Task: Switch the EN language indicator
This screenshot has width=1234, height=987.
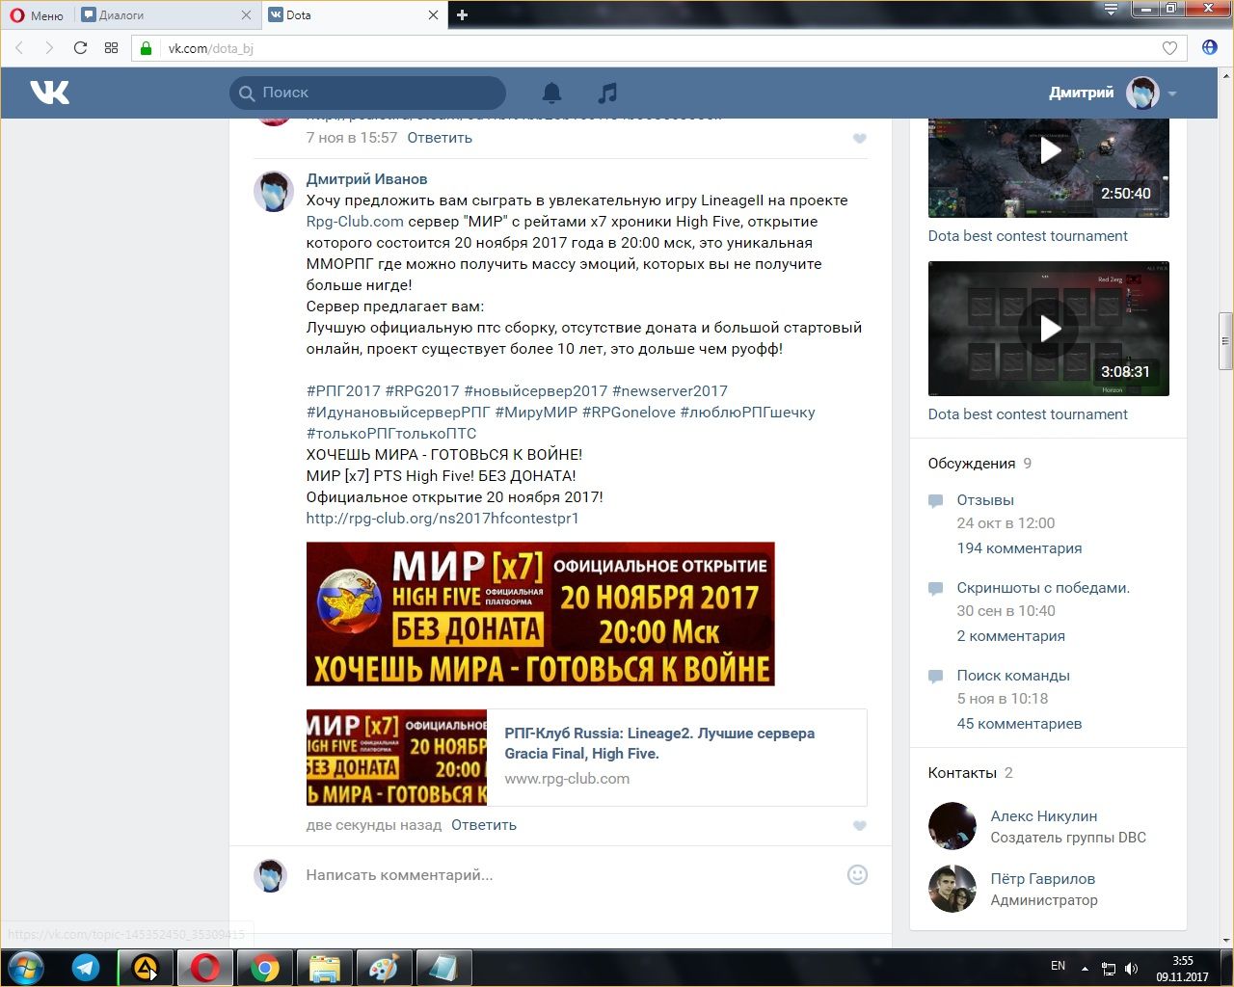Action: coord(1058,966)
